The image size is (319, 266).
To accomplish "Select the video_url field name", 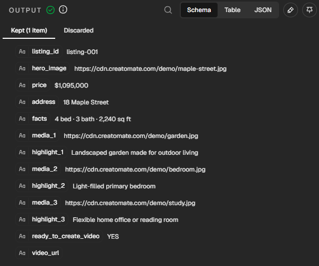I will [x=45, y=253].
